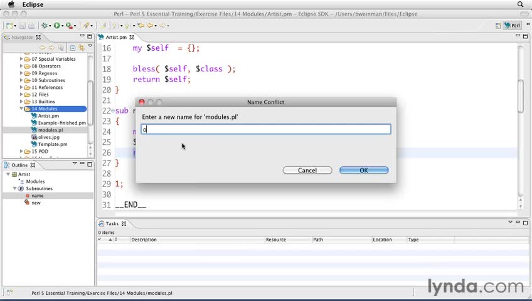
Task: Navigate Forward with the faded right arrow
Action: coord(162,26)
